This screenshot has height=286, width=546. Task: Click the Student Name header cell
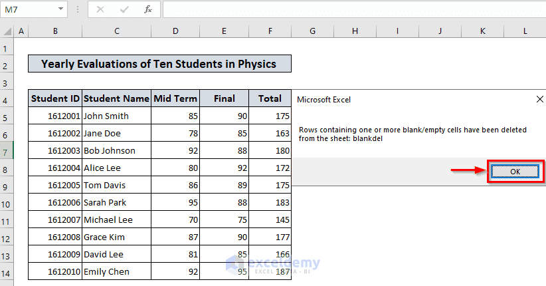click(x=117, y=98)
